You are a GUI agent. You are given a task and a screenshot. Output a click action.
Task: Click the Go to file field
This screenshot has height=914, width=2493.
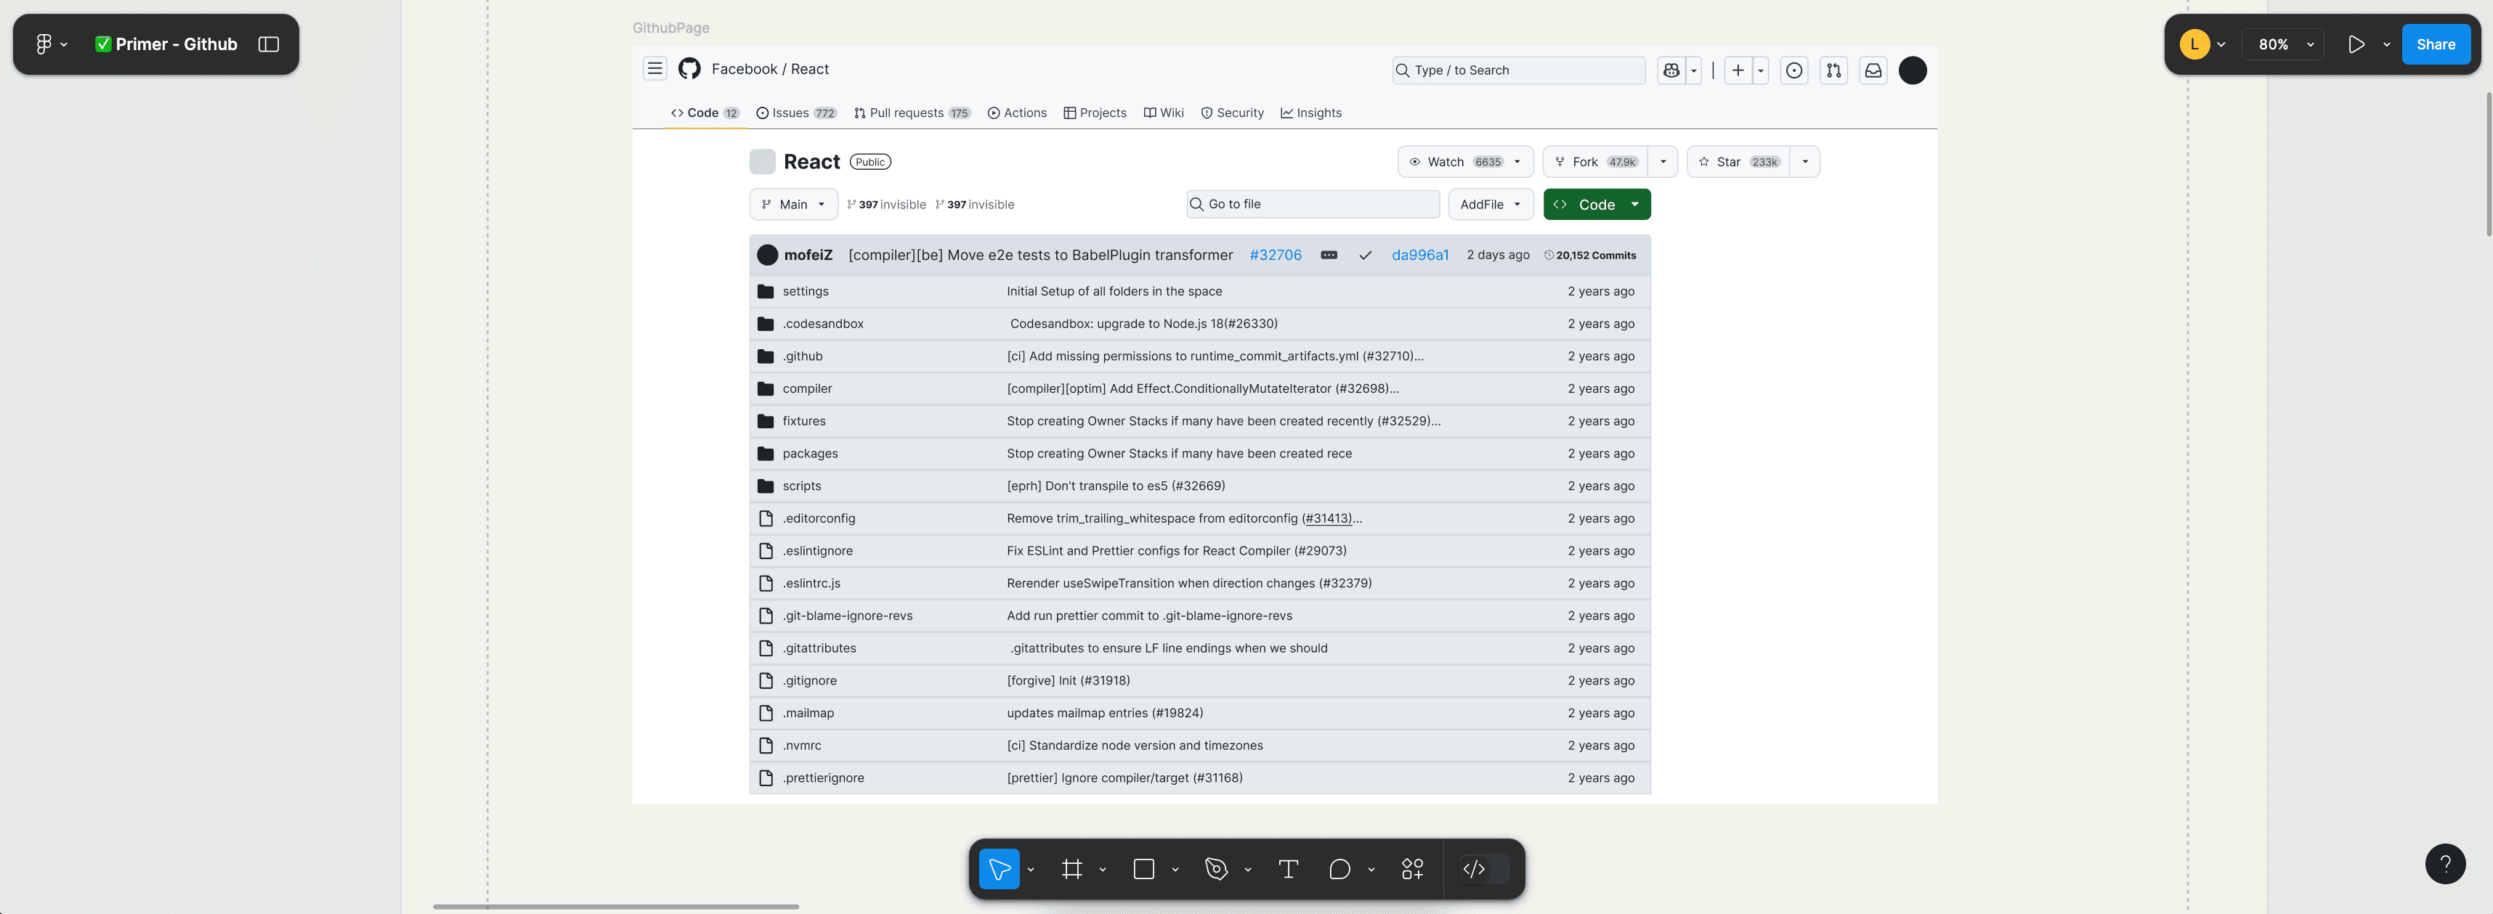click(x=1313, y=204)
